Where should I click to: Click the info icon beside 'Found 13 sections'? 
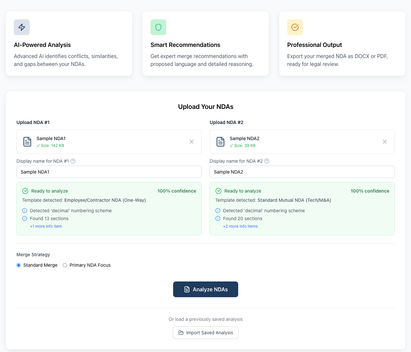coord(24,218)
